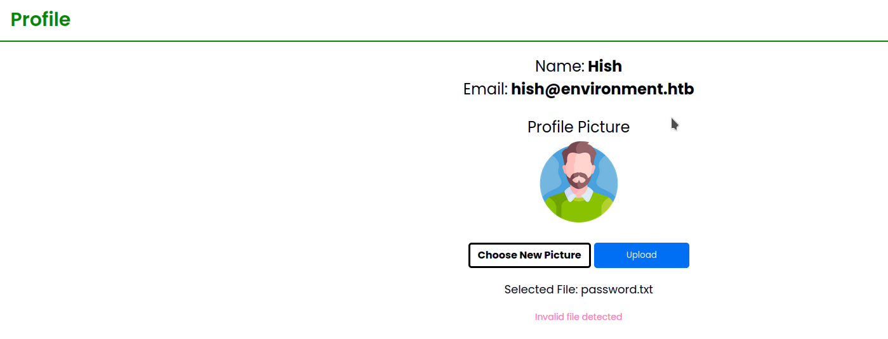Click the avatar's green sweater
The image size is (888, 339).
tap(578, 210)
